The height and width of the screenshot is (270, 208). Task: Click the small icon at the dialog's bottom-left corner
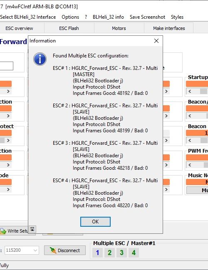(32, 229)
